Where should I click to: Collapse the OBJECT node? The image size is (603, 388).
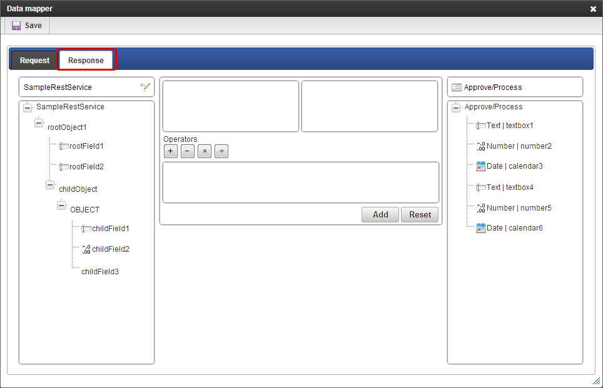(x=61, y=206)
